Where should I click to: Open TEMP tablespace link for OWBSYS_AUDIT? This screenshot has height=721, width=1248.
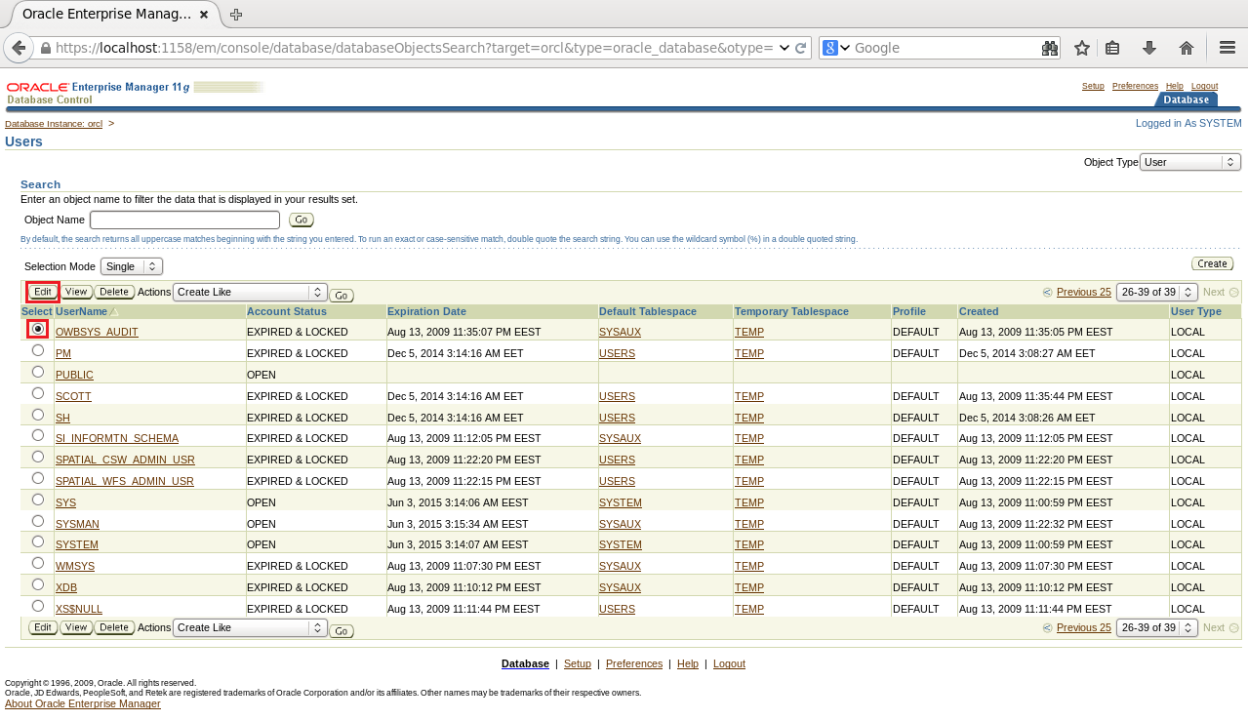749,332
